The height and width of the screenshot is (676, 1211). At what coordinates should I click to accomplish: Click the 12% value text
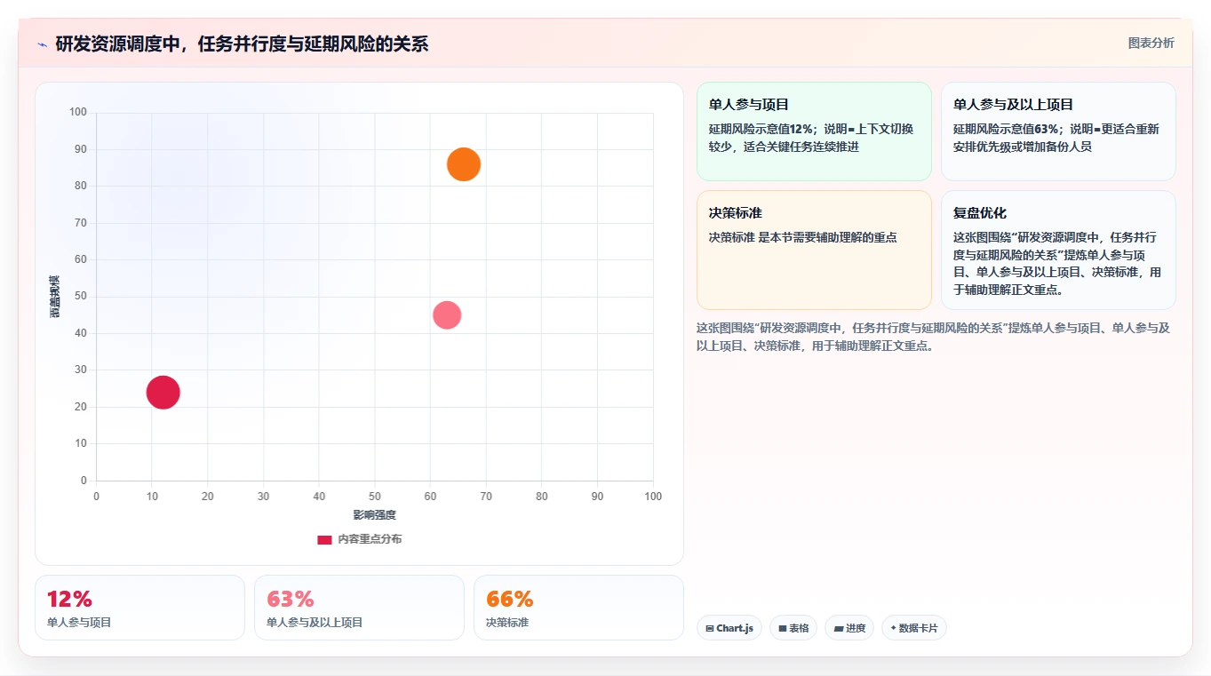tap(69, 600)
